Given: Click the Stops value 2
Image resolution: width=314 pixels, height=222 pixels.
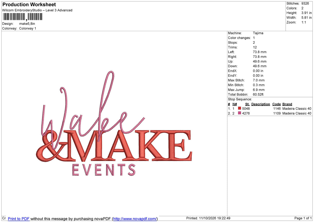Looking at the screenshot, I should pyautogui.click(x=254, y=43).
